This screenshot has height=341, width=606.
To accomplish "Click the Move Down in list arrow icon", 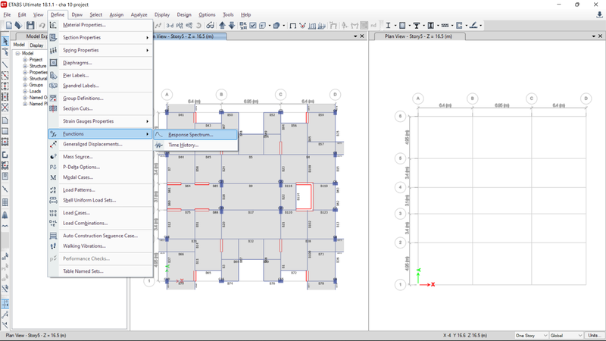I will tap(232, 26).
